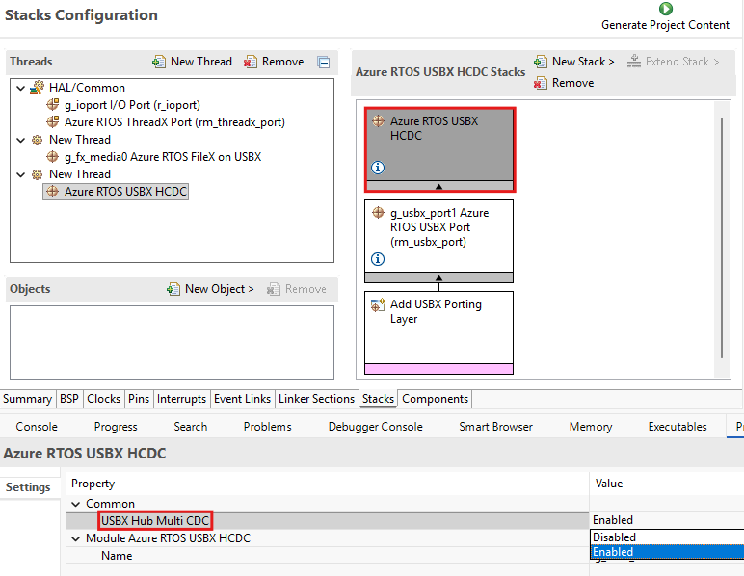Click the Generate Project Content label
This screenshot has width=744, height=576.
[x=665, y=25]
